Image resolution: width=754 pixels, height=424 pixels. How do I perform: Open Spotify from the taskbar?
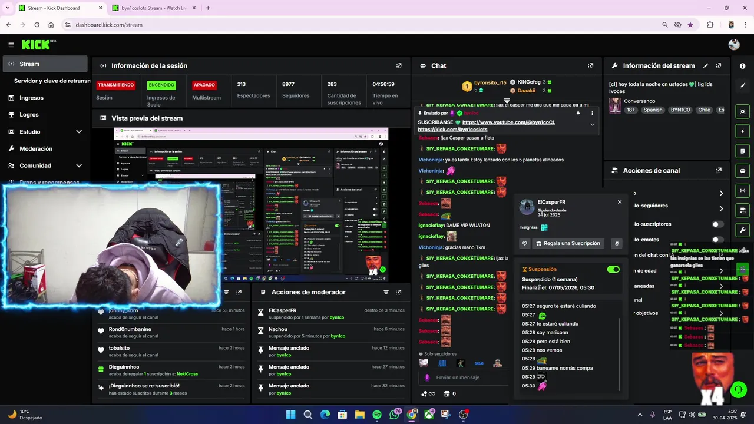coord(377,415)
